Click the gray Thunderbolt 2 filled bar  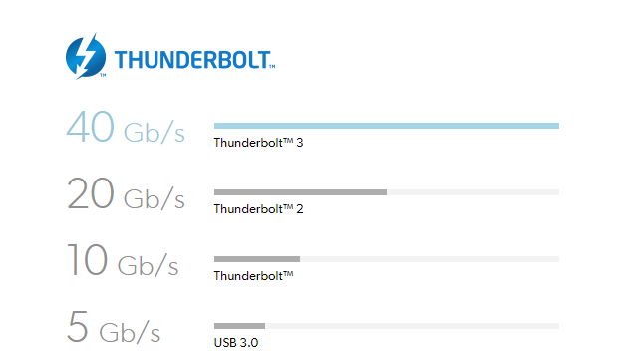pyautogui.click(x=300, y=192)
